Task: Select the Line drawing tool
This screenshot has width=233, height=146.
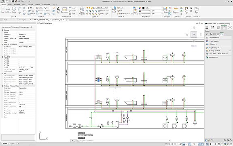Action: click(3, 10)
